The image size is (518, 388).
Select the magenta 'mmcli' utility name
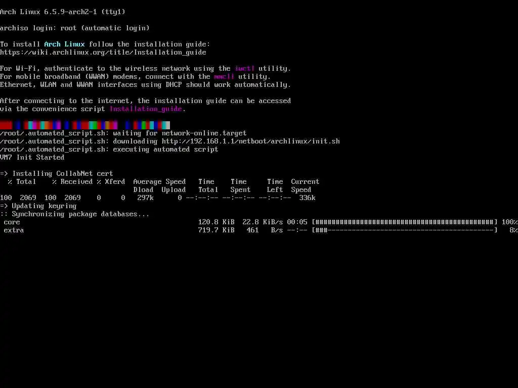pos(224,77)
